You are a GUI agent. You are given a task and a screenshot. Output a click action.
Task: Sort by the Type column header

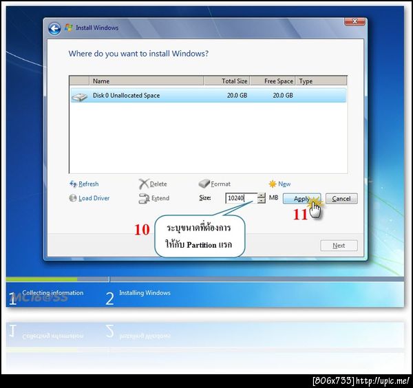[x=321, y=81]
